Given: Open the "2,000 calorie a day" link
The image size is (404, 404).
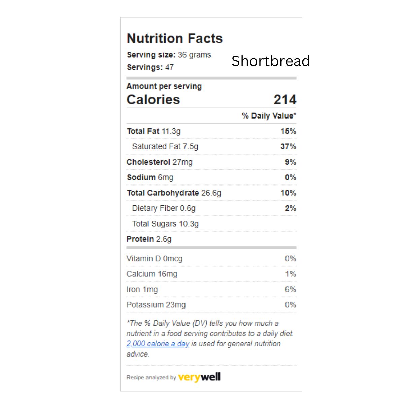Looking at the screenshot, I should tap(158, 344).
